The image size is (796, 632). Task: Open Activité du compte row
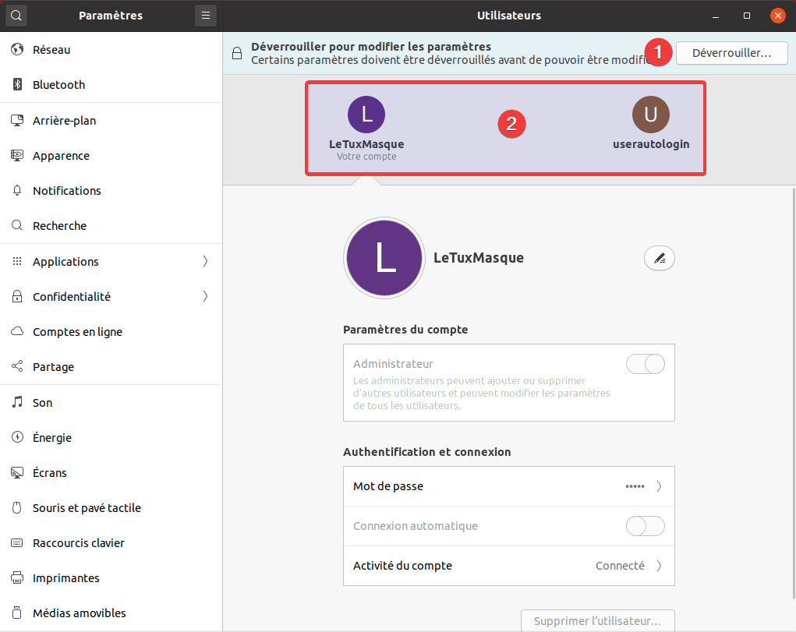(508, 566)
